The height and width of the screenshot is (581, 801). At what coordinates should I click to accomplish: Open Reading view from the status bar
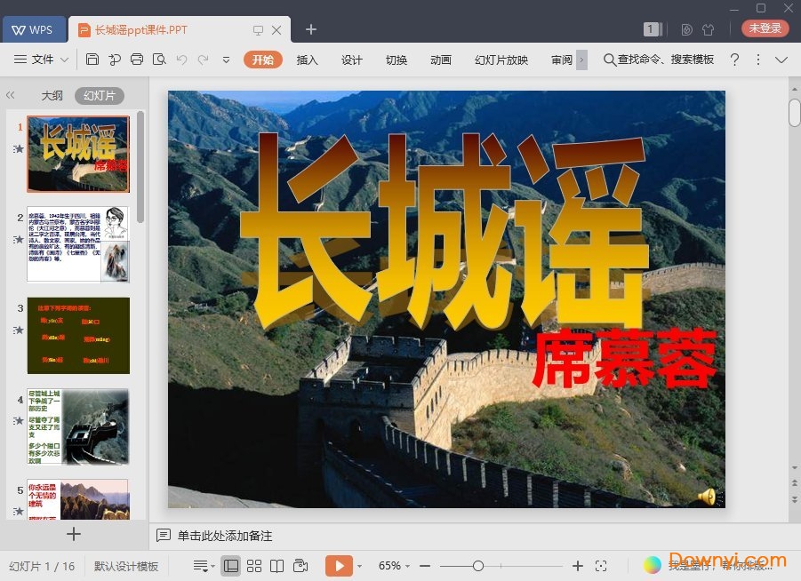[x=277, y=565]
